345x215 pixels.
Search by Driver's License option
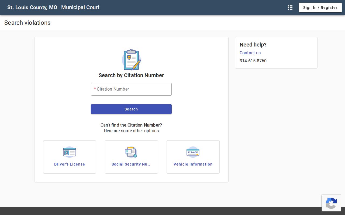(x=70, y=157)
